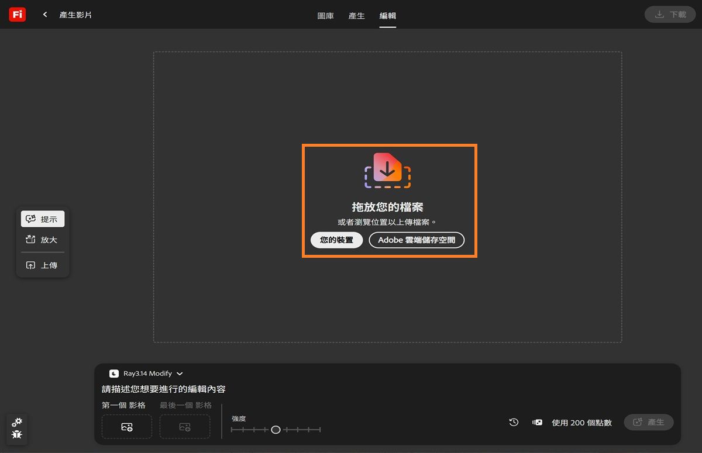The width and height of the screenshot is (702, 453).
Task: Open Adobe 雲端儲存空間 to upload a file
Action: pos(416,240)
